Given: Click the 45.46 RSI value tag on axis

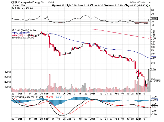Looking at the screenshot, I should (x=154, y=19).
